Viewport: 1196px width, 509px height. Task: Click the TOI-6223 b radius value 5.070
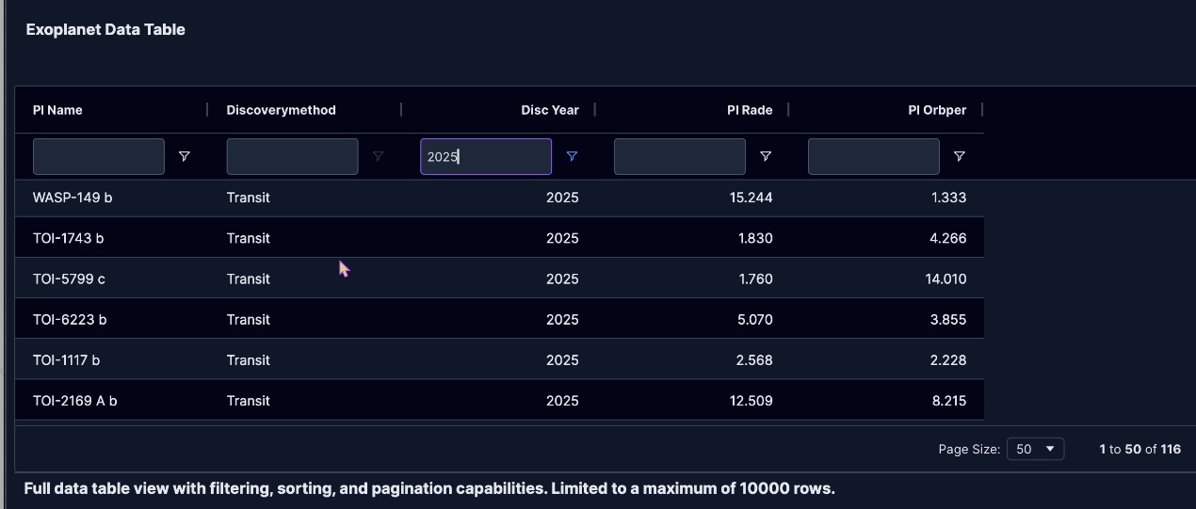point(754,320)
